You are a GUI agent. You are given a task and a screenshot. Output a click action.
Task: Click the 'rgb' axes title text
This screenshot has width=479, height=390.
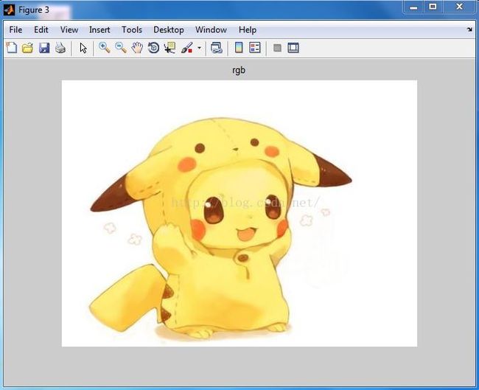click(x=239, y=70)
